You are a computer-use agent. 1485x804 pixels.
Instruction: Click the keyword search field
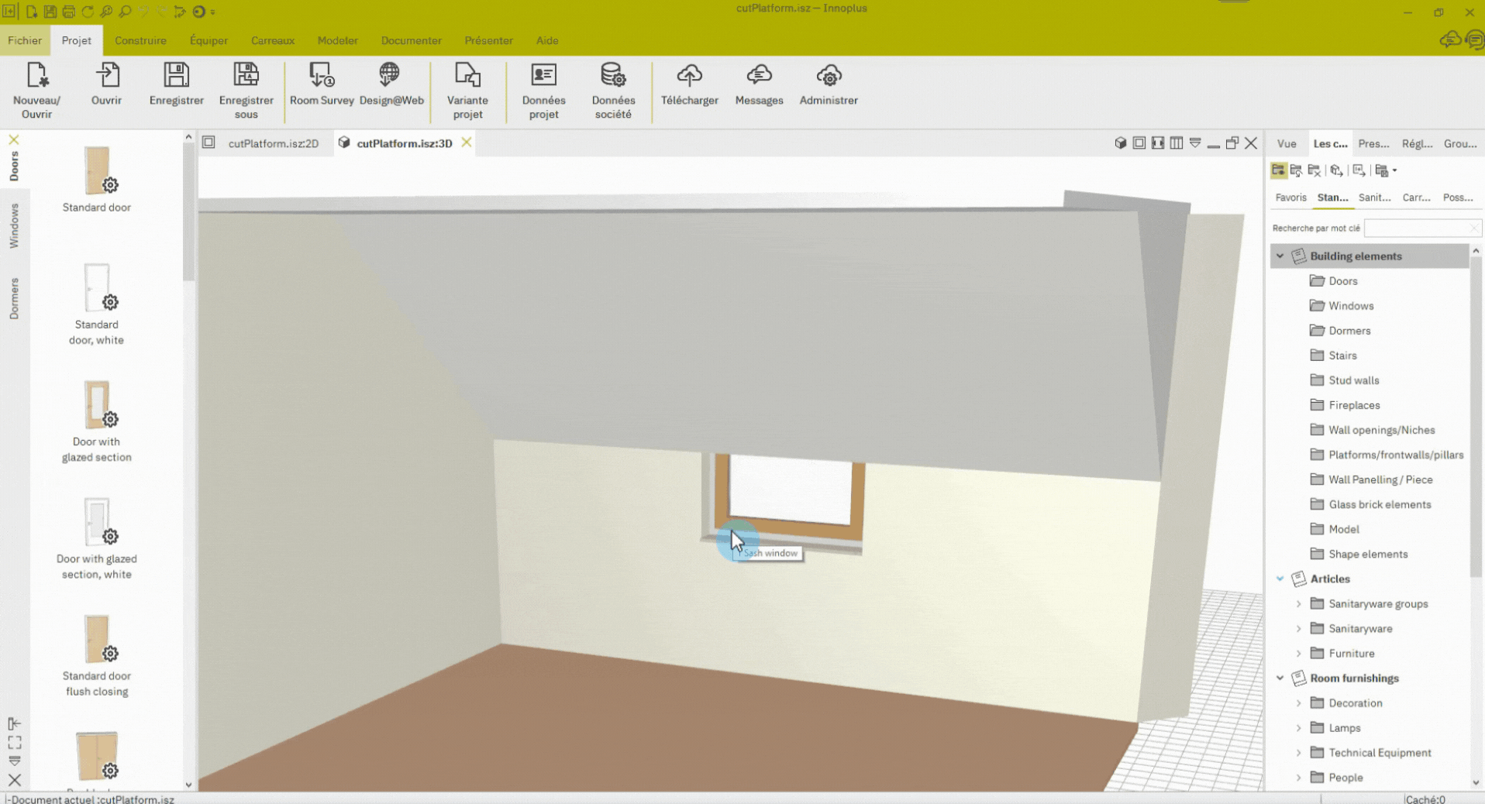(1422, 228)
